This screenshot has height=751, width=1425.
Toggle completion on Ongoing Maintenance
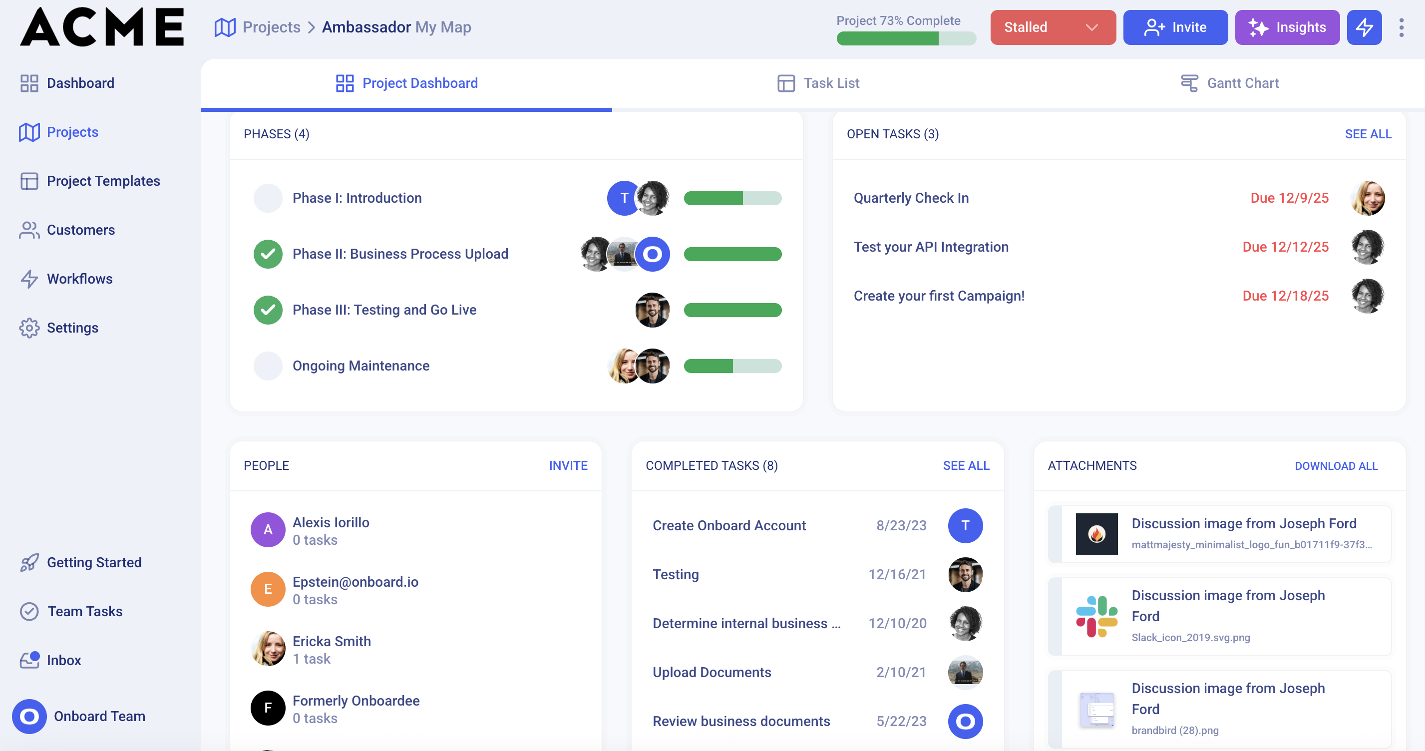268,365
